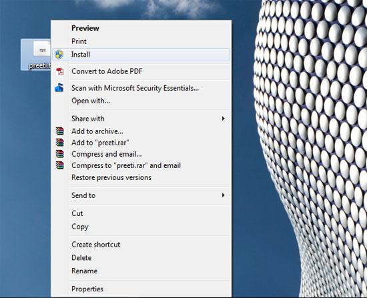Choose Print from the context menu
This screenshot has height=298, width=367.
point(141,41)
